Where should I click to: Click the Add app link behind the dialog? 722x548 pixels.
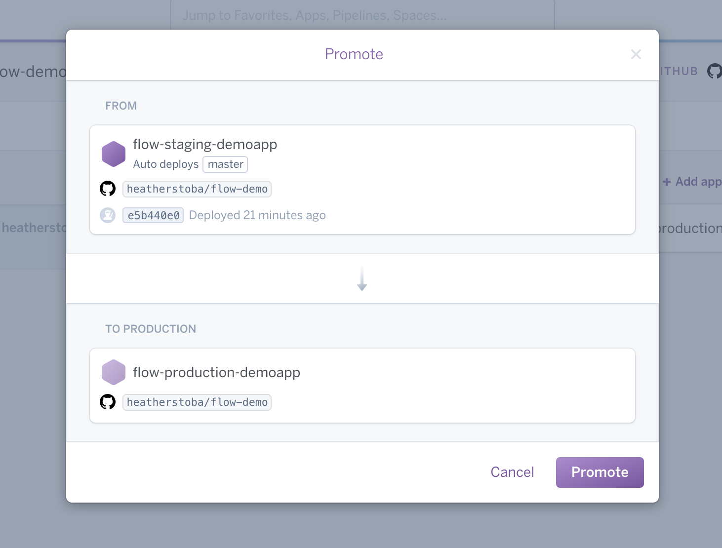point(692,182)
